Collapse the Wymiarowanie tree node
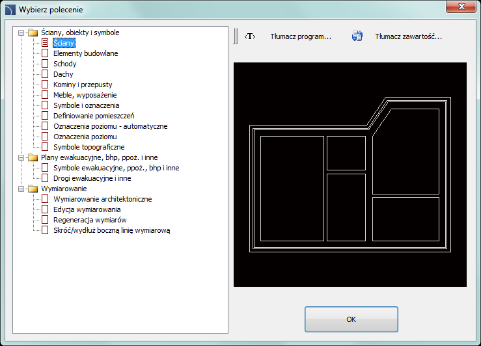 point(21,189)
